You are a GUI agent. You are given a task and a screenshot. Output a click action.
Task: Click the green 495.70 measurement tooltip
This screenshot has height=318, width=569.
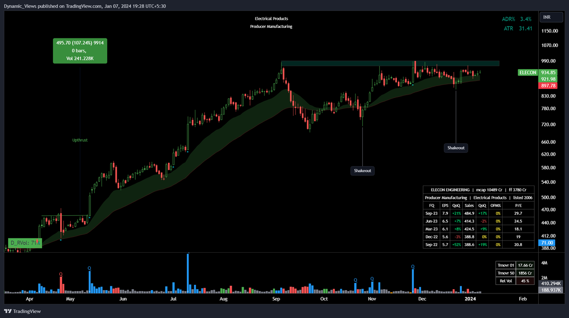(80, 51)
